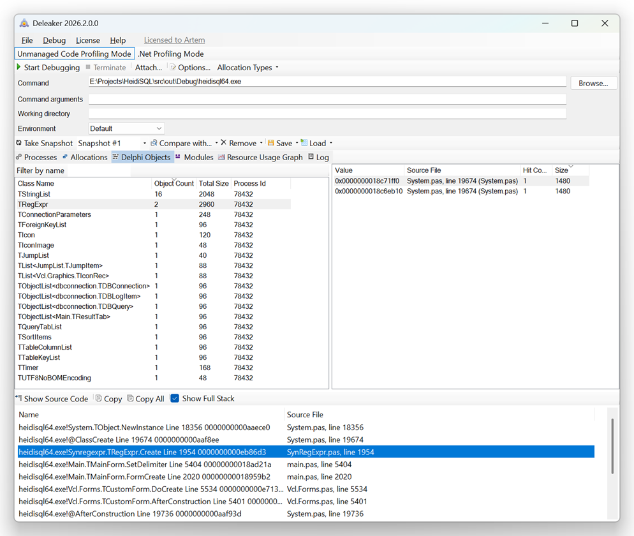Screen dimensions: 634x536
Task: Open Options with its icon
Action: coord(173,67)
